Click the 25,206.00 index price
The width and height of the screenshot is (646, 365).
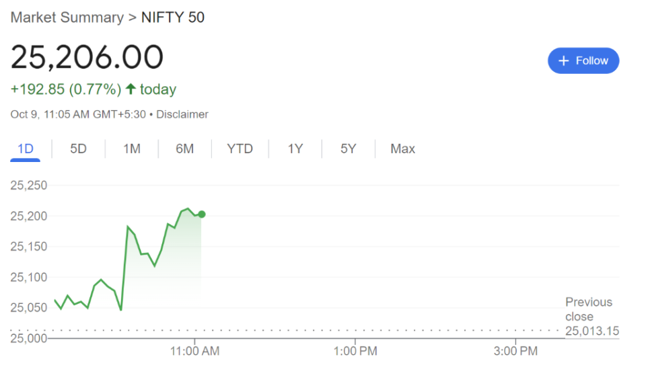(87, 58)
